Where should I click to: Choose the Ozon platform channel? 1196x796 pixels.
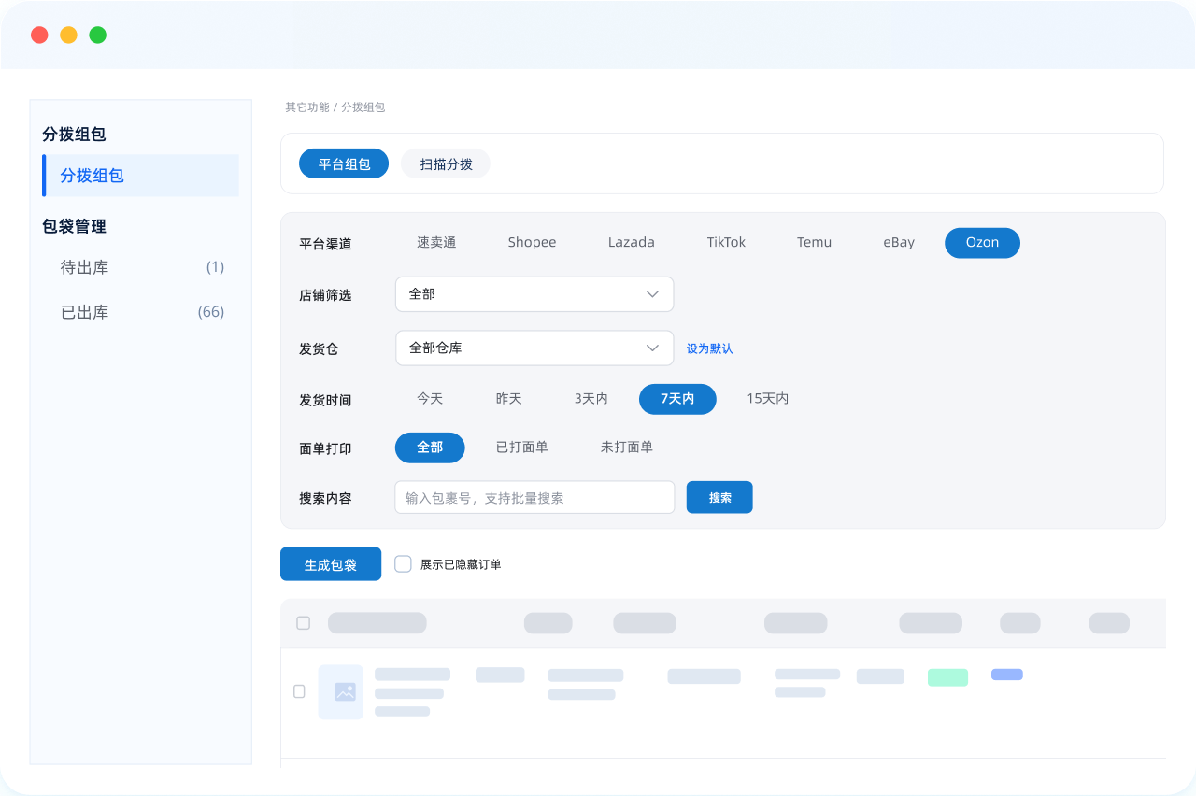point(982,243)
